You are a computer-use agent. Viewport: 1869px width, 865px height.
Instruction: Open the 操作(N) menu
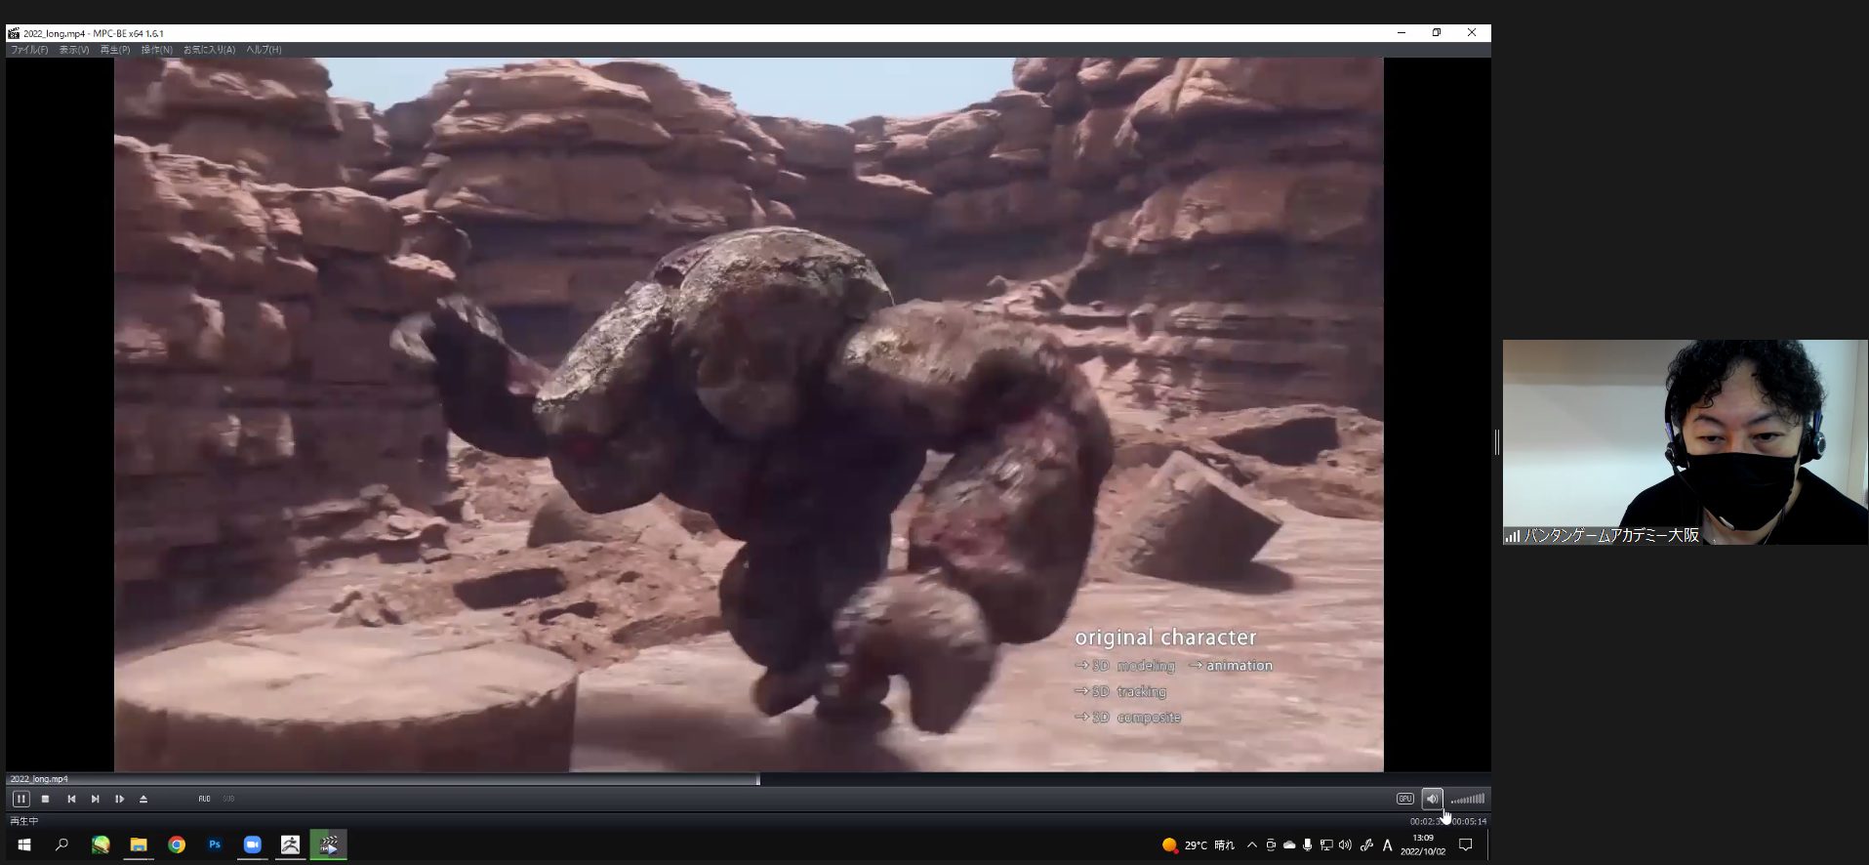(156, 50)
